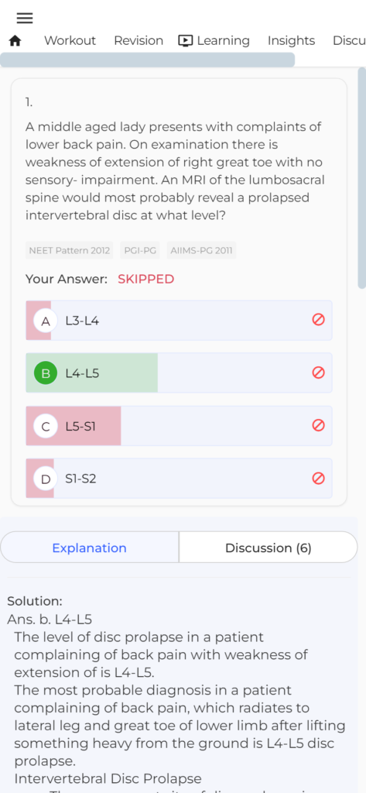Click the AIIMS-PG 2011 tag
The width and height of the screenshot is (366, 793).
pos(201,250)
